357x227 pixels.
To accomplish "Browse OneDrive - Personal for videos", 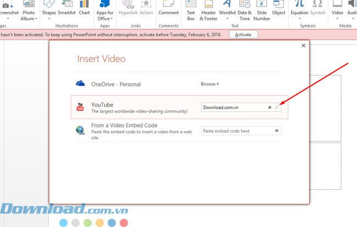I will (x=210, y=84).
